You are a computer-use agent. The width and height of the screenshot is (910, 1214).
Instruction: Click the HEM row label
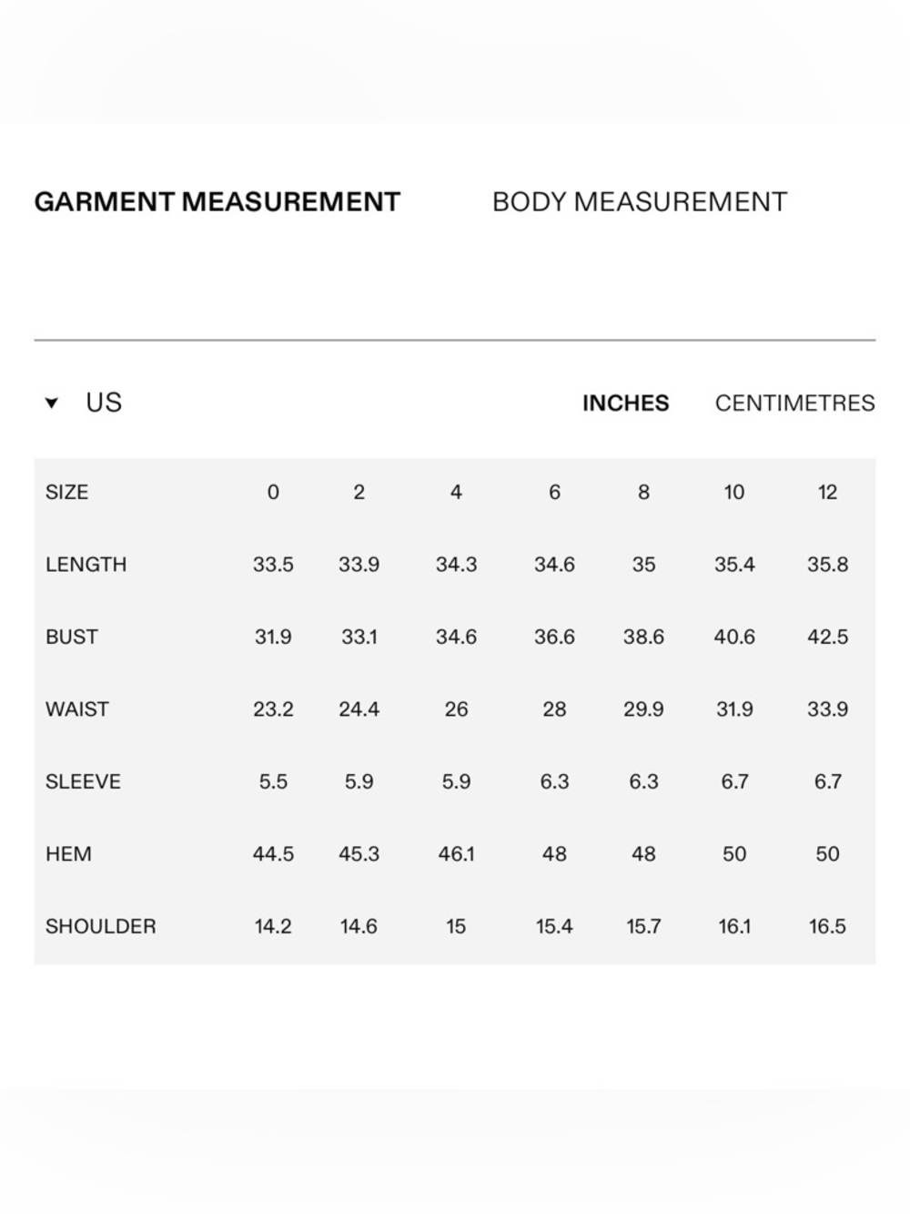[68, 854]
